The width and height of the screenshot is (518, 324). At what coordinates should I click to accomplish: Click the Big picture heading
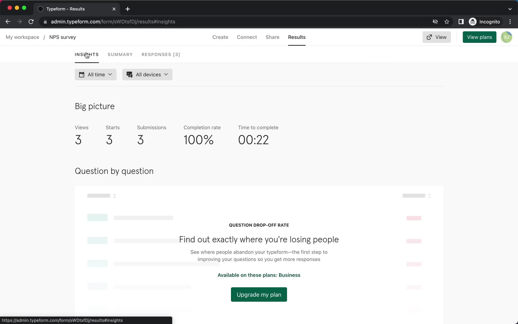(95, 106)
